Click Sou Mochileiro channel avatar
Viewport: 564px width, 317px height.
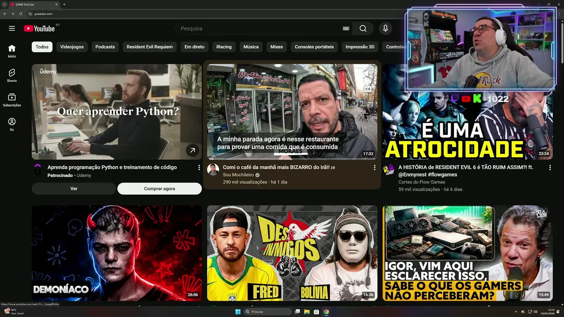(213, 170)
